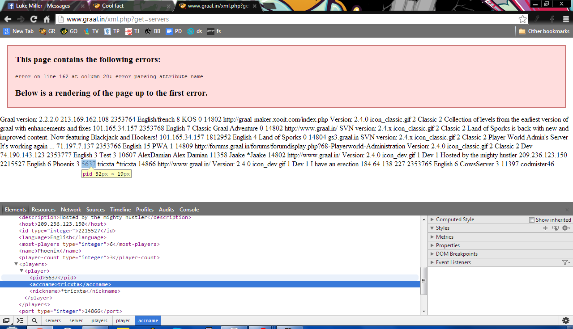Open the Elements panel in DevTools
573x329 pixels.
click(x=16, y=210)
